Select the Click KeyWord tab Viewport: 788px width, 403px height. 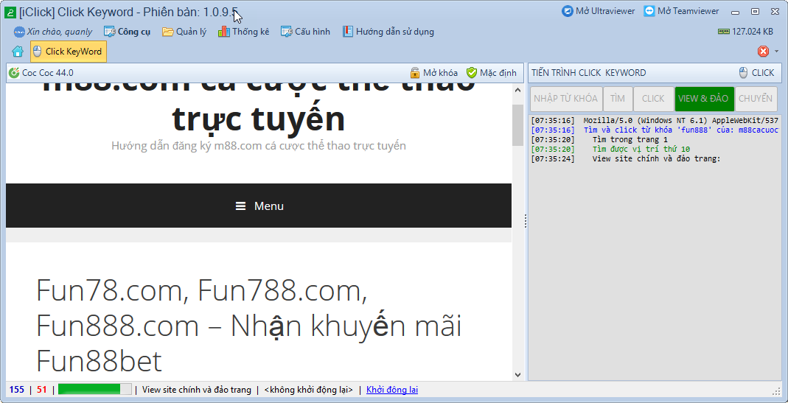[x=69, y=52]
